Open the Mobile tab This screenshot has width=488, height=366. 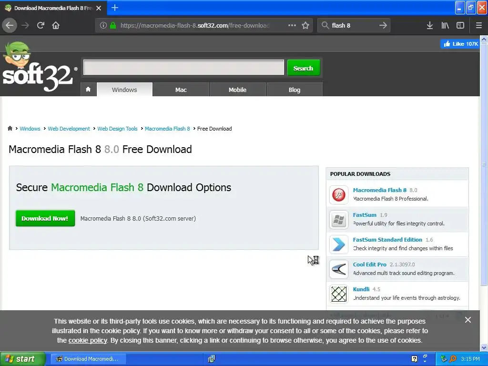(237, 90)
